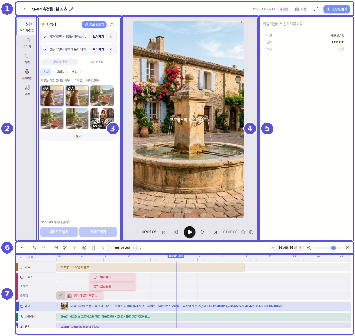Select the 'Warm Acoustic Travel Vibes' music clip
This screenshot has height=336, width=355.
(x=203, y=325)
